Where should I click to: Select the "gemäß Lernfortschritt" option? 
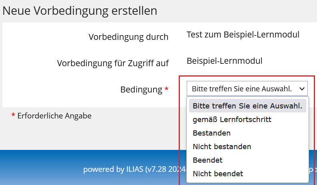click(x=232, y=119)
